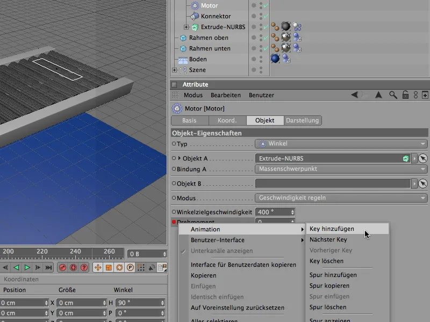
Task: Toggle rotation keyframe recording icon
Action: click(x=119, y=267)
